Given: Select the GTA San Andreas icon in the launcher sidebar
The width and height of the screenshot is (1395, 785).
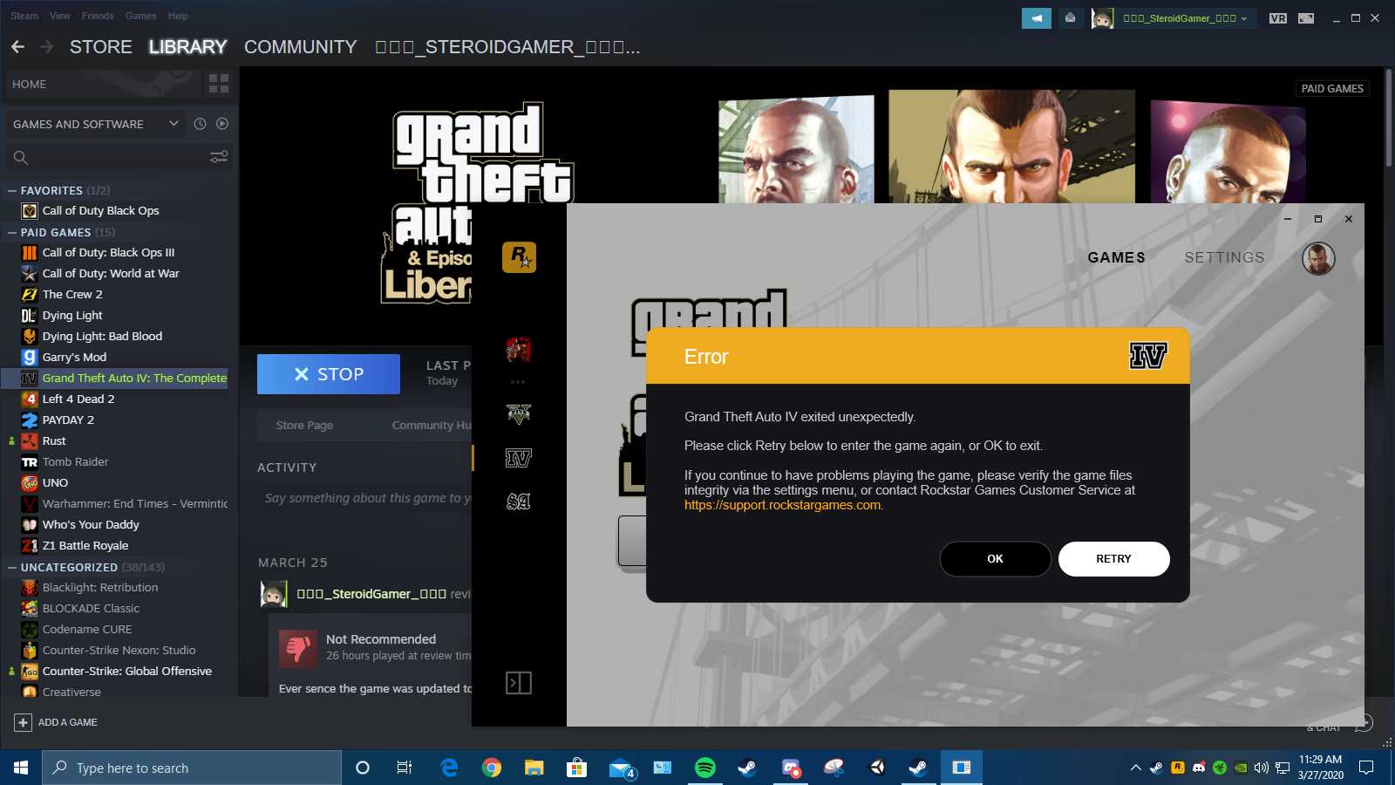Looking at the screenshot, I should pos(519,502).
